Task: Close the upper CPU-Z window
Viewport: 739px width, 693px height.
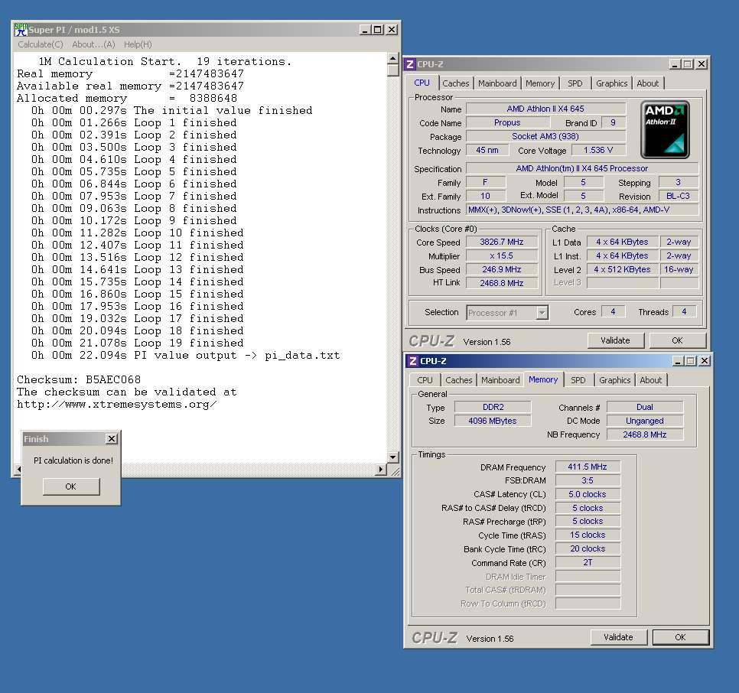Action: click(702, 64)
